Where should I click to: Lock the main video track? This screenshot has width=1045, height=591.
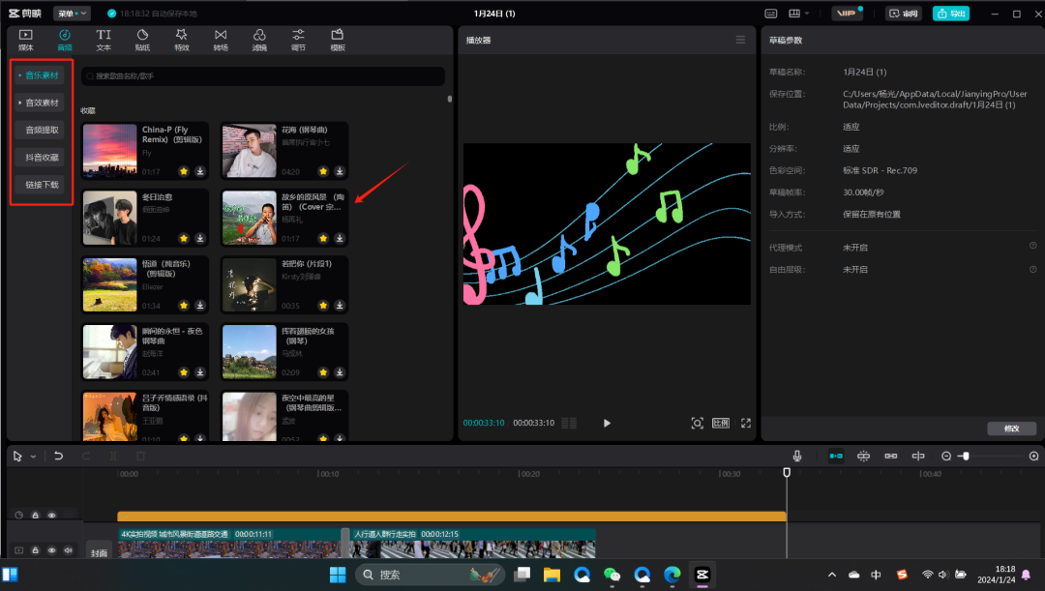(36, 550)
